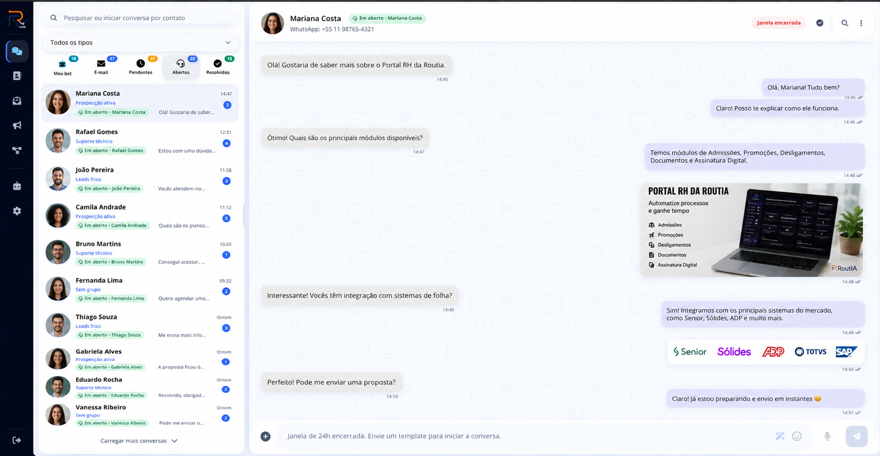Switch to Abertos tab
Image resolution: width=880 pixels, height=456 pixels.
pyautogui.click(x=181, y=67)
